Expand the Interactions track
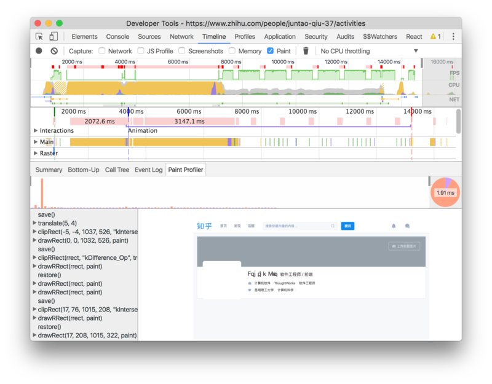The width and height of the screenshot is (492, 384). pyautogui.click(x=36, y=130)
